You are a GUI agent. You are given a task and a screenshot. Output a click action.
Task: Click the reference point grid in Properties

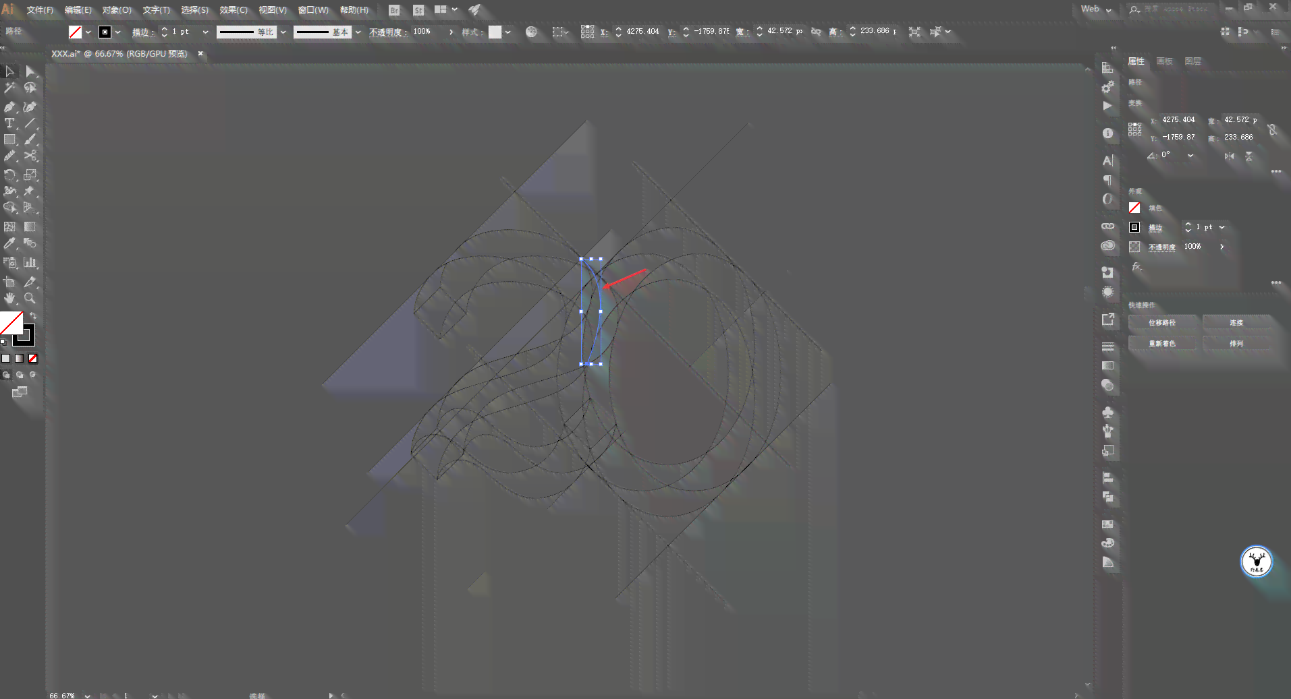(x=1135, y=129)
